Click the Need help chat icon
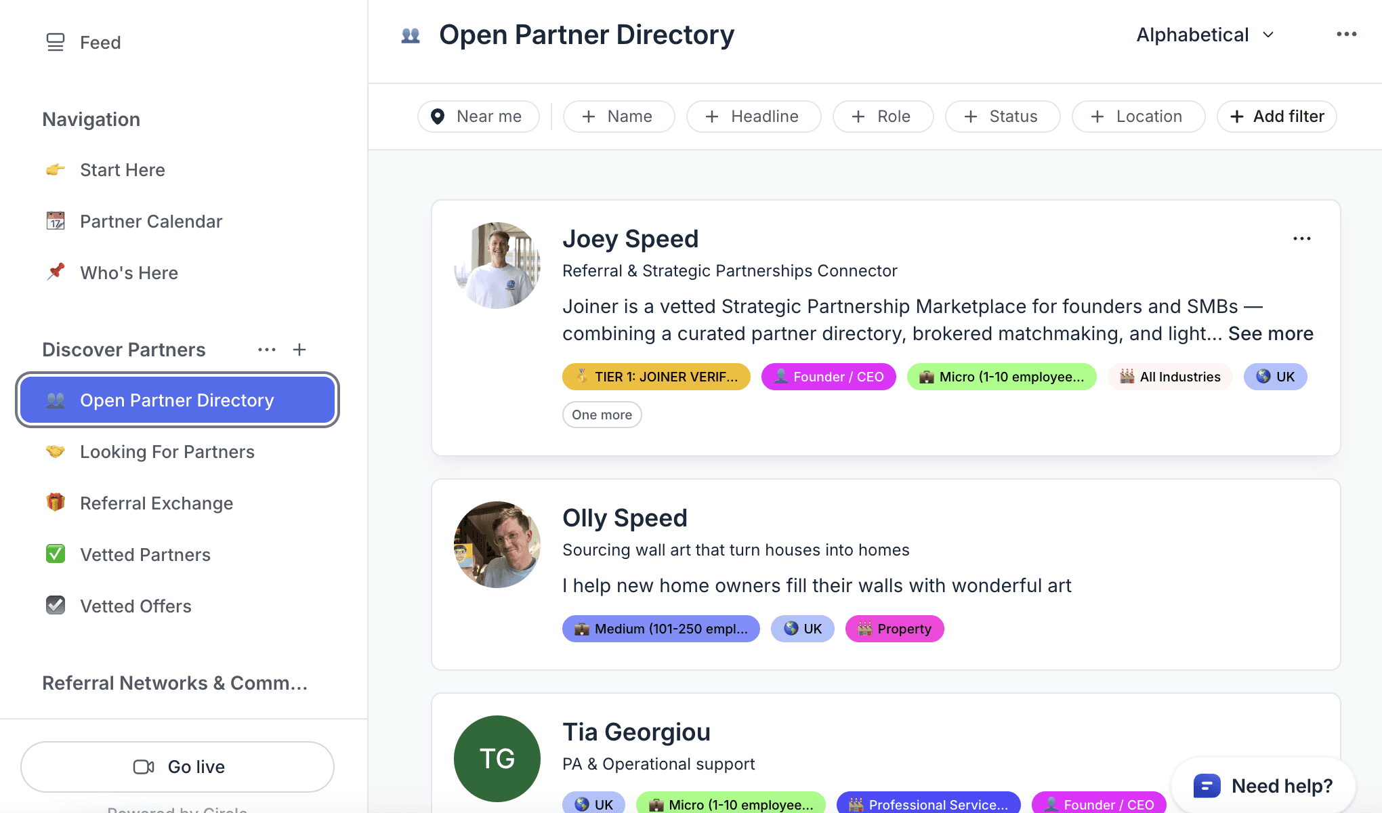This screenshot has width=1382, height=813. [1207, 786]
